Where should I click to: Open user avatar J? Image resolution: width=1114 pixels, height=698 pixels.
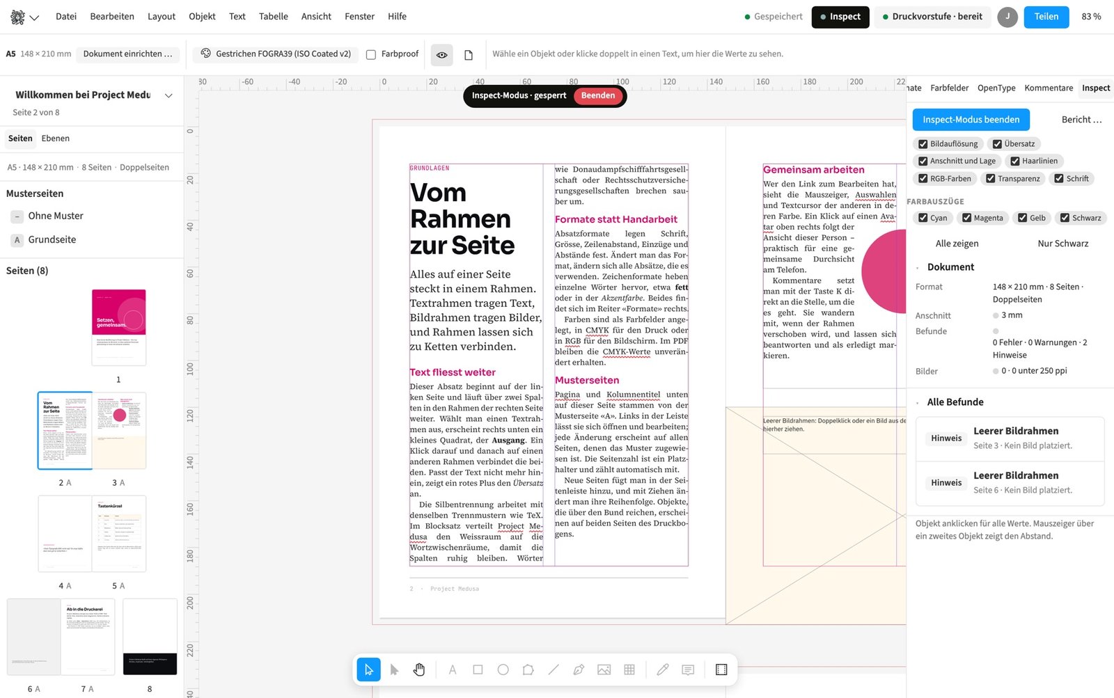[1007, 17]
